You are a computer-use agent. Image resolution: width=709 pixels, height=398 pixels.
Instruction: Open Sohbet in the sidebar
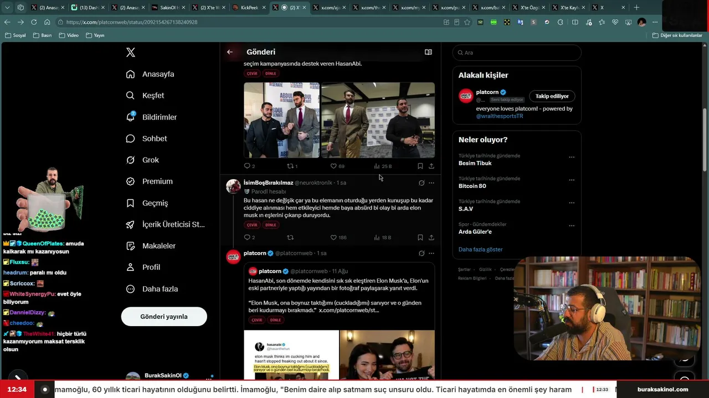coord(147,139)
